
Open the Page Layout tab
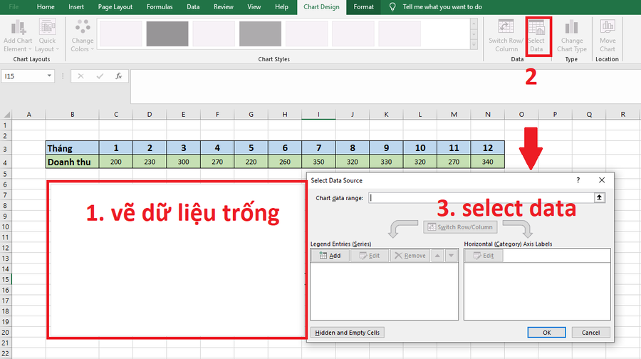(x=115, y=7)
